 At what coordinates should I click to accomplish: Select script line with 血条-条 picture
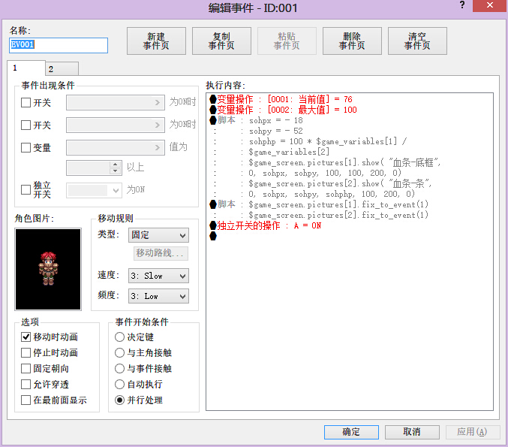(x=340, y=183)
